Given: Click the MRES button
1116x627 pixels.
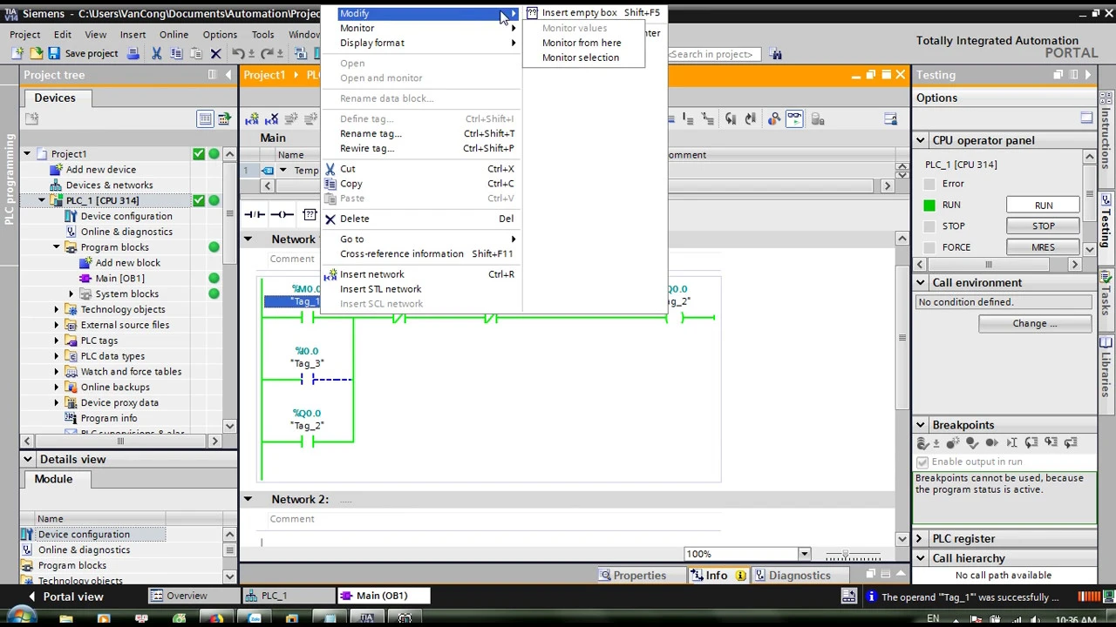Looking at the screenshot, I should click(x=1044, y=247).
